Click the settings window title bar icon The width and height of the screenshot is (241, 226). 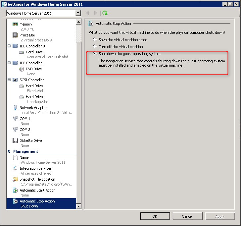coord(4,4)
